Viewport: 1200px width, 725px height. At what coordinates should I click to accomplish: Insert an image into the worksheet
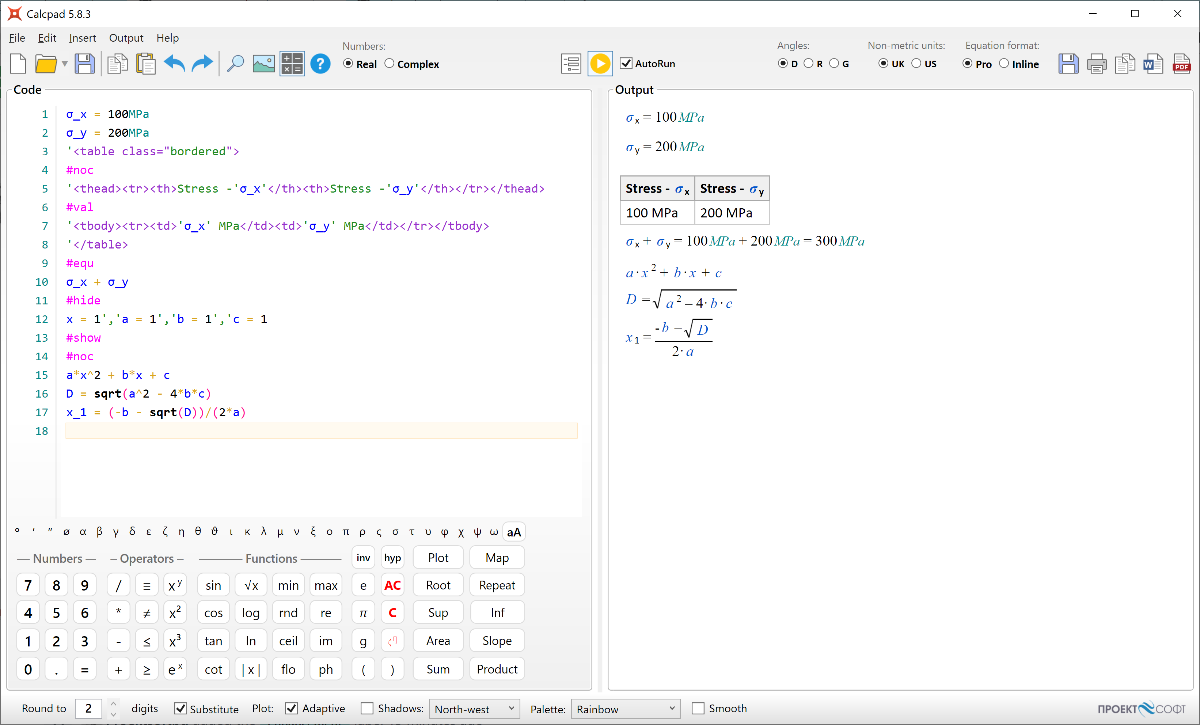tap(263, 63)
